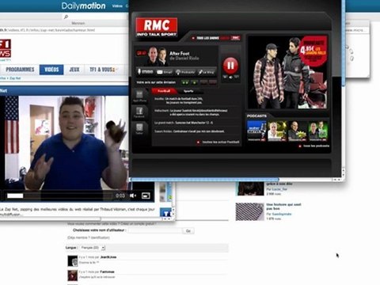
Task: Open the Une histoire qui sent video title
Action: (283, 207)
